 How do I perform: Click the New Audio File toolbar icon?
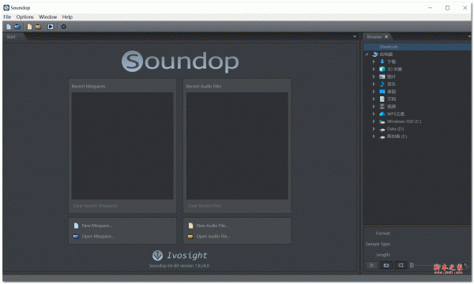point(29,27)
